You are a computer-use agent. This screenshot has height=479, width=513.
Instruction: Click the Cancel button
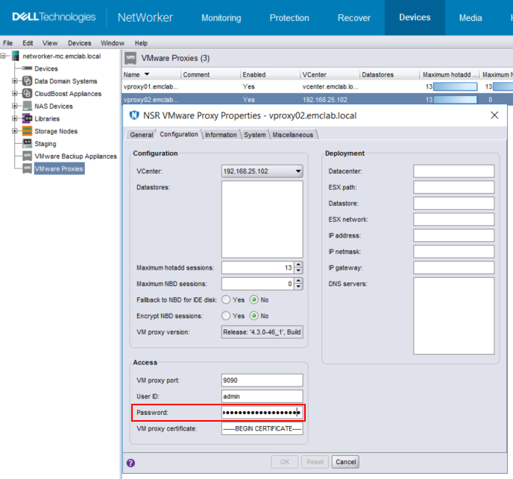pos(345,462)
